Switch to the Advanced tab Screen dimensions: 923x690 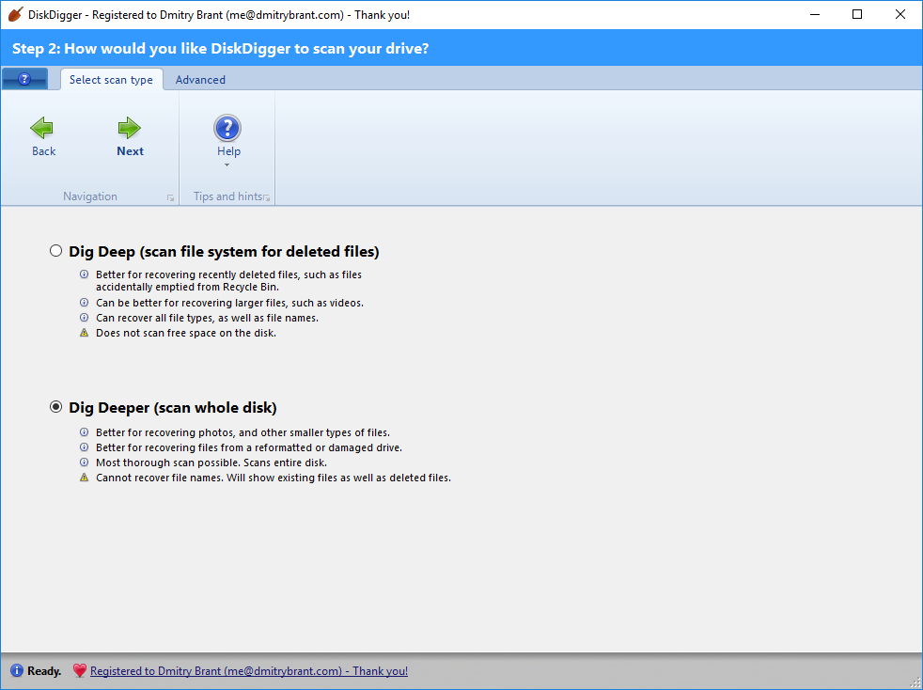tap(200, 80)
